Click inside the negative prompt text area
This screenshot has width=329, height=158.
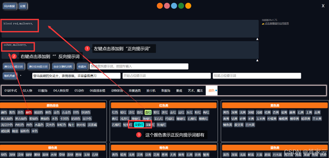click(x=129, y=50)
